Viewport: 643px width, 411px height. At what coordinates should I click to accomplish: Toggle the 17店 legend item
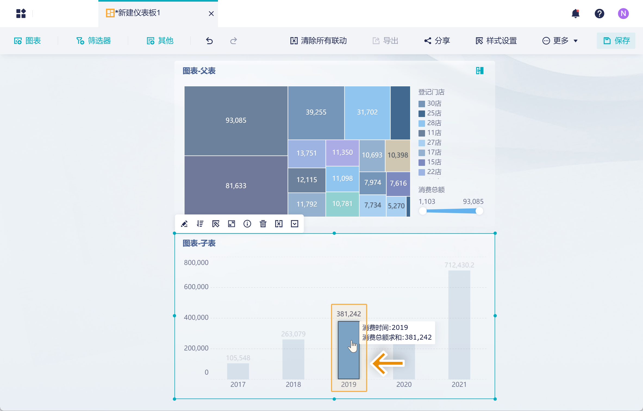[x=430, y=152]
